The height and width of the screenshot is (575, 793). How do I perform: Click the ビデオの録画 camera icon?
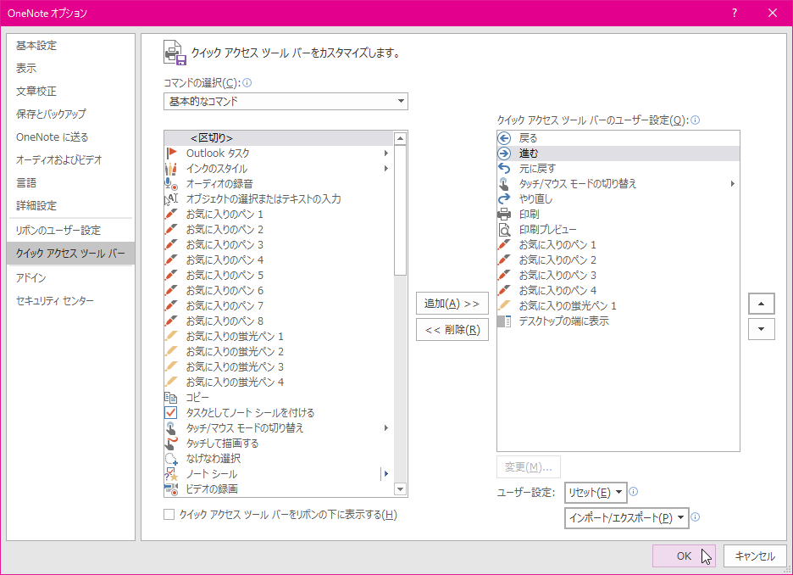click(171, 489)
